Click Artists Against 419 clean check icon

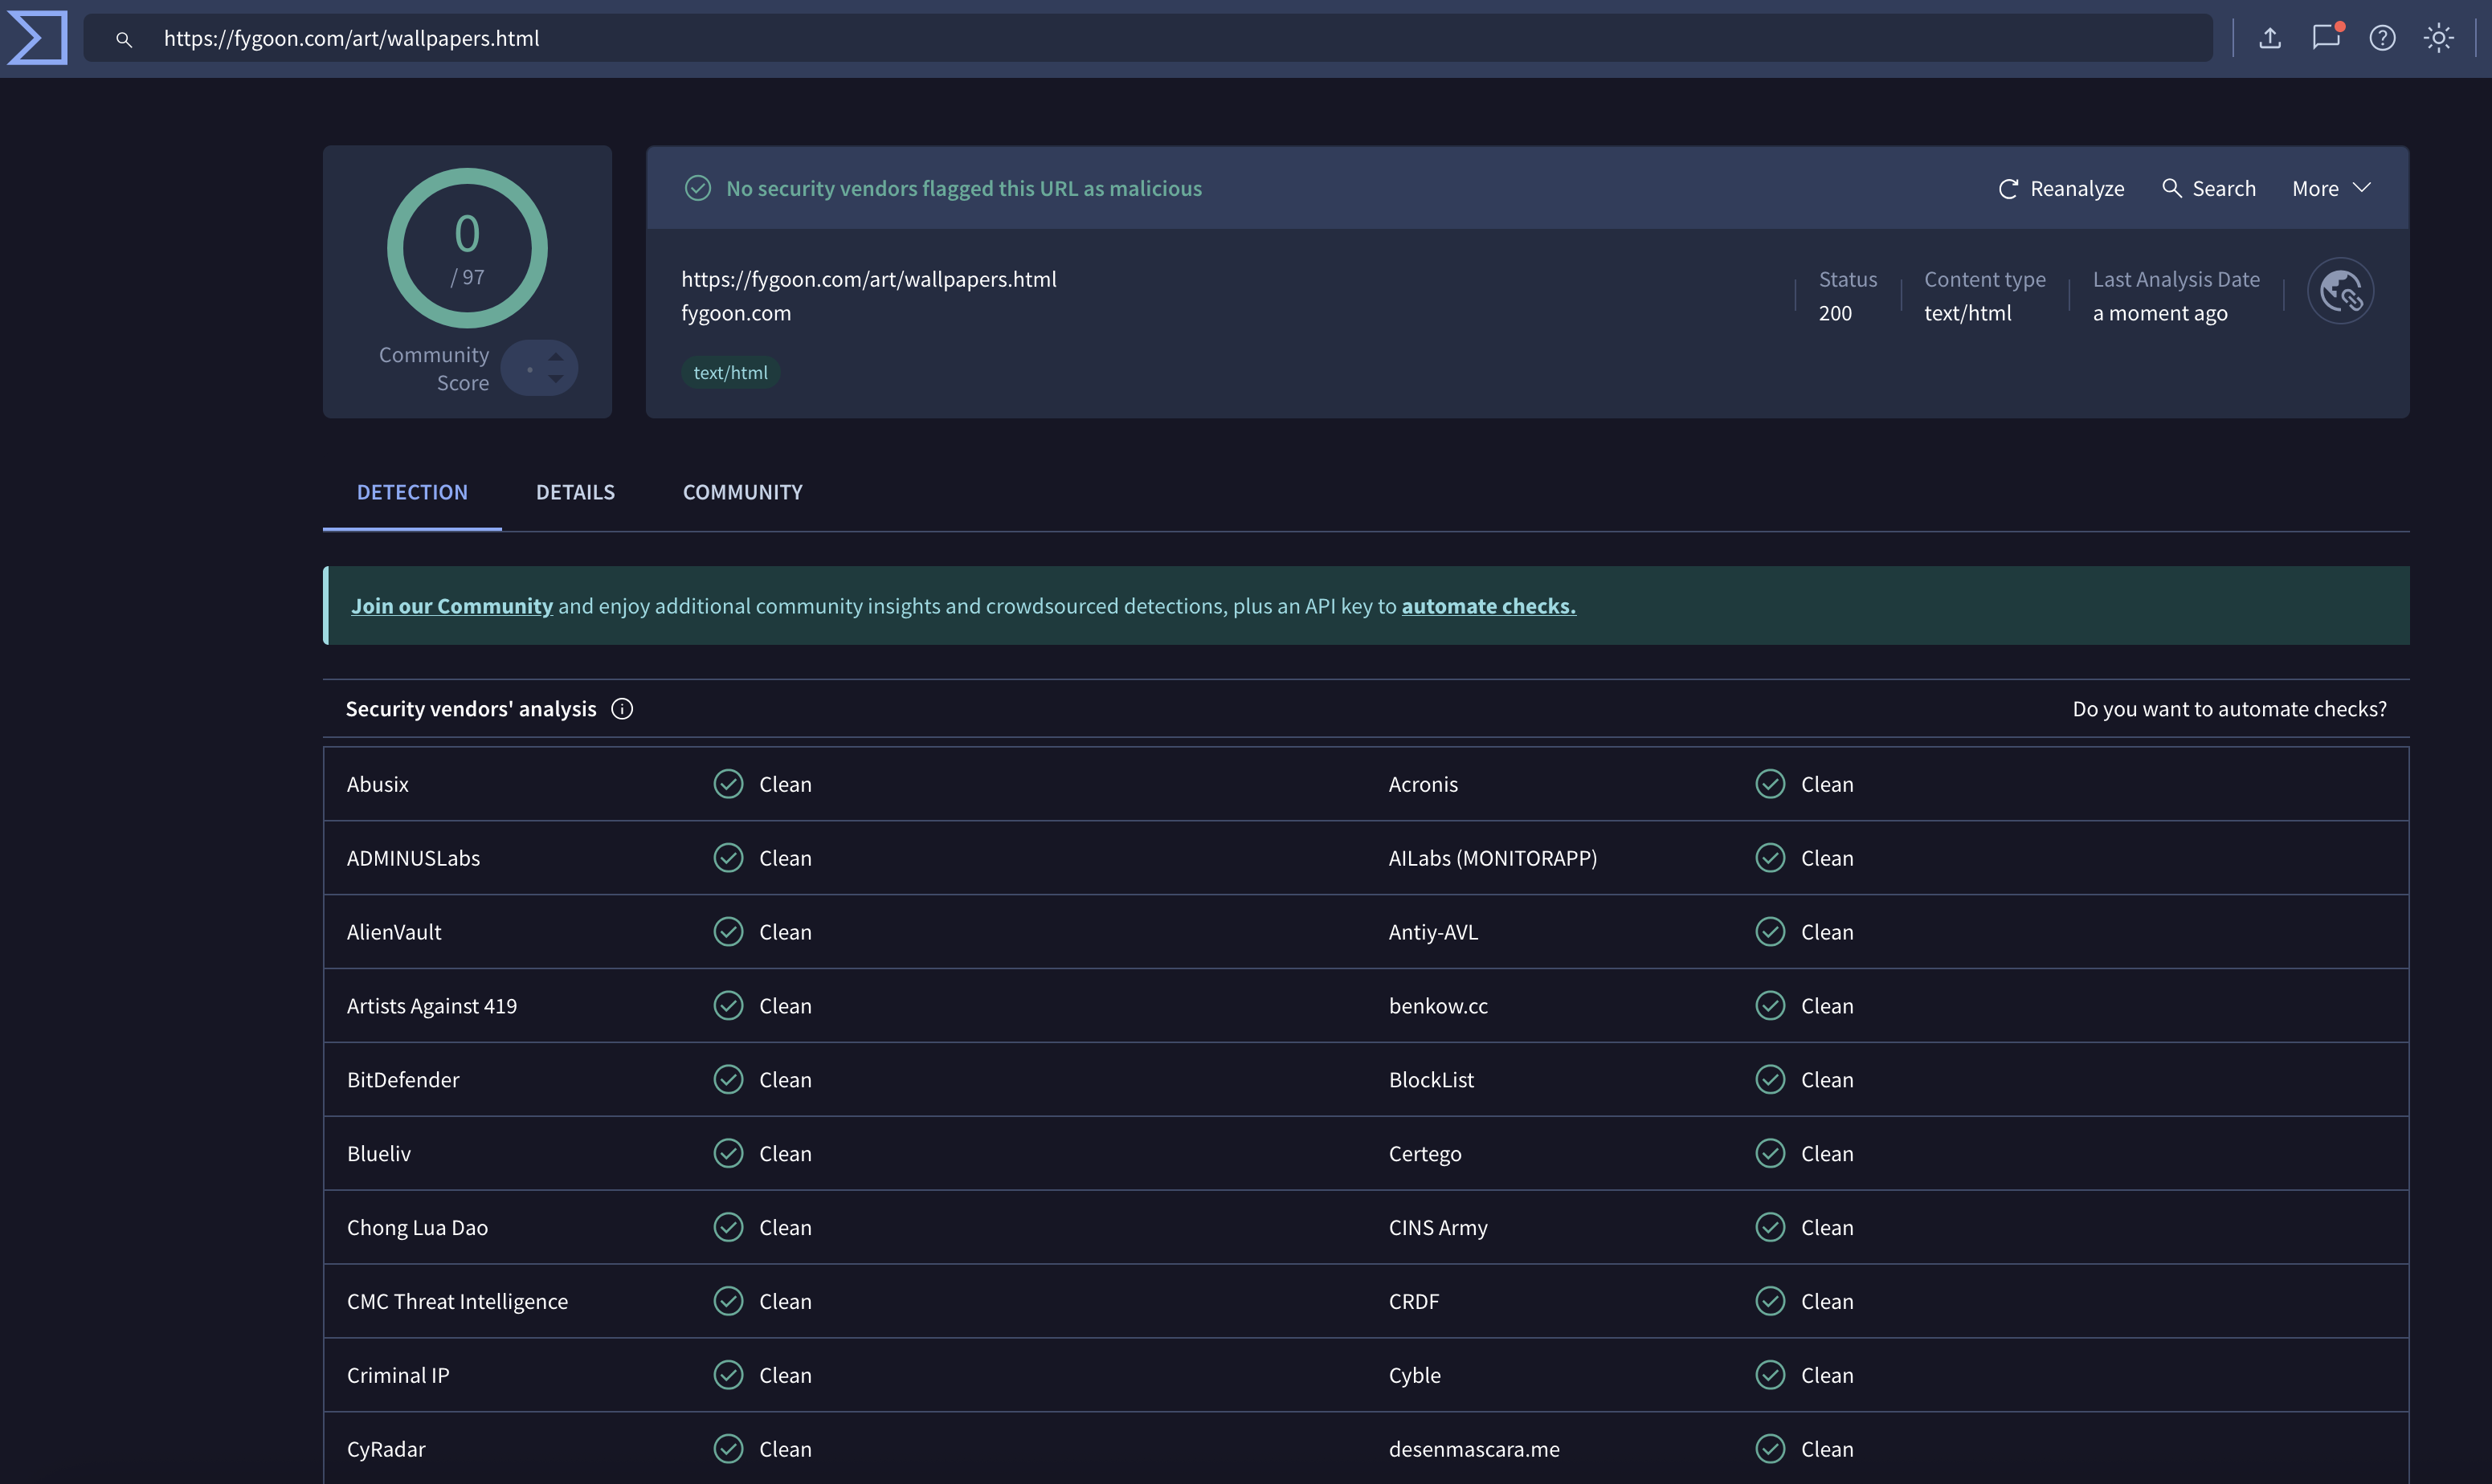[x=729, y=1006]
